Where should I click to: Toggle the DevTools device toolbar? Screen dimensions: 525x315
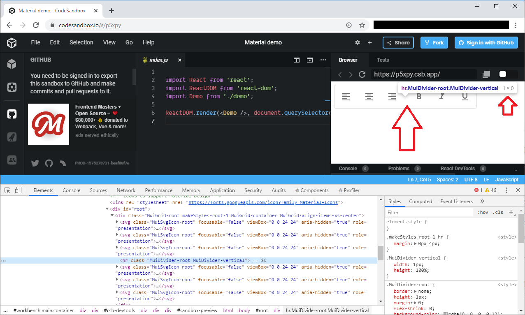[18, 190]
